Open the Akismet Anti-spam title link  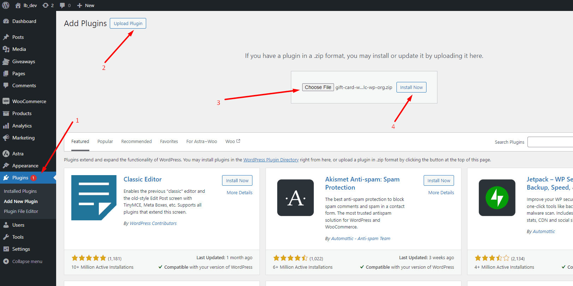pos(362,183)
